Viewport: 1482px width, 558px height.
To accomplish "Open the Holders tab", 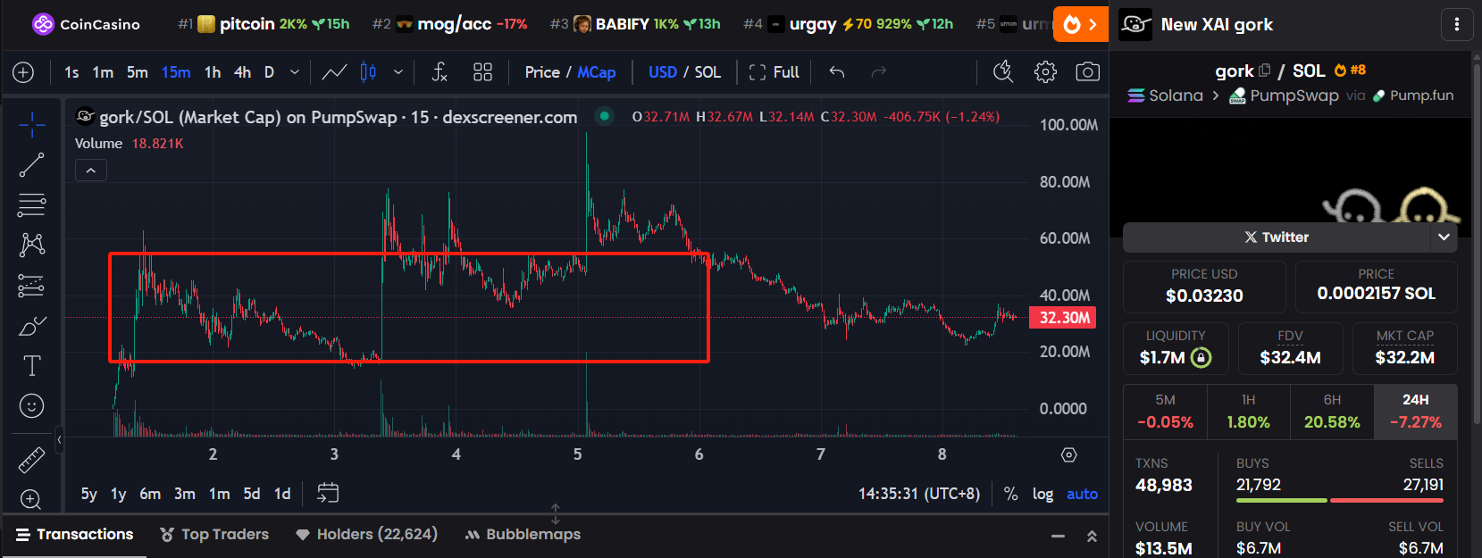I will click(366, 534).
